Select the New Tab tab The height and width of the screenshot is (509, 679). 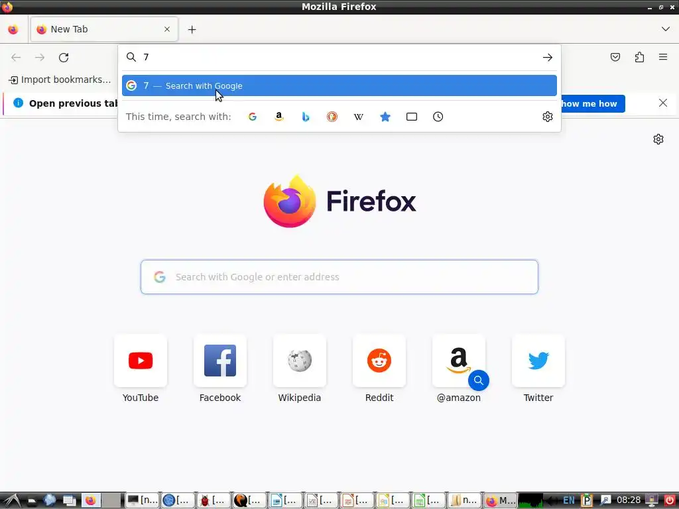click(x=104, y=29)
